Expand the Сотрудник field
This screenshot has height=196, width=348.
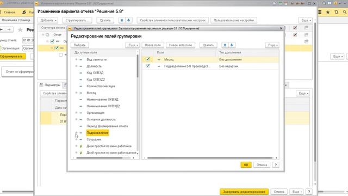click(76, 139)
